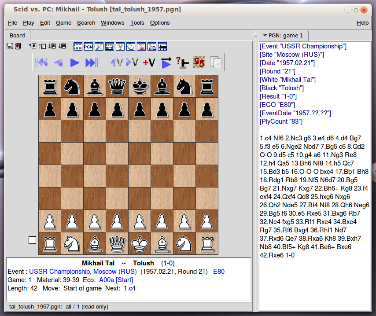This screenshot has width=376, height=316.
Task: Enter the next variation button
Action: [x=133, y=62]
